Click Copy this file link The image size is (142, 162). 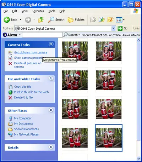(x=23, y=87)
